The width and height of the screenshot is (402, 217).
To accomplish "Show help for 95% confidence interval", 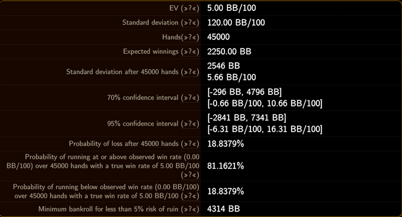I will (190, 124).
